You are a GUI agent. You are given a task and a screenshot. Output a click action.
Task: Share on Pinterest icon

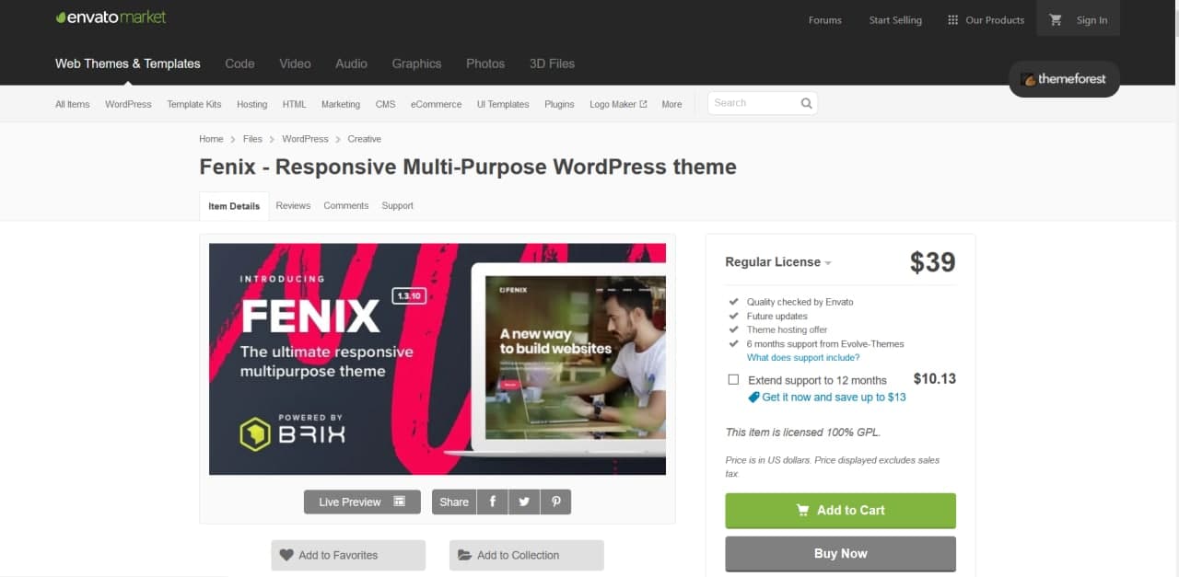(555, 502)
